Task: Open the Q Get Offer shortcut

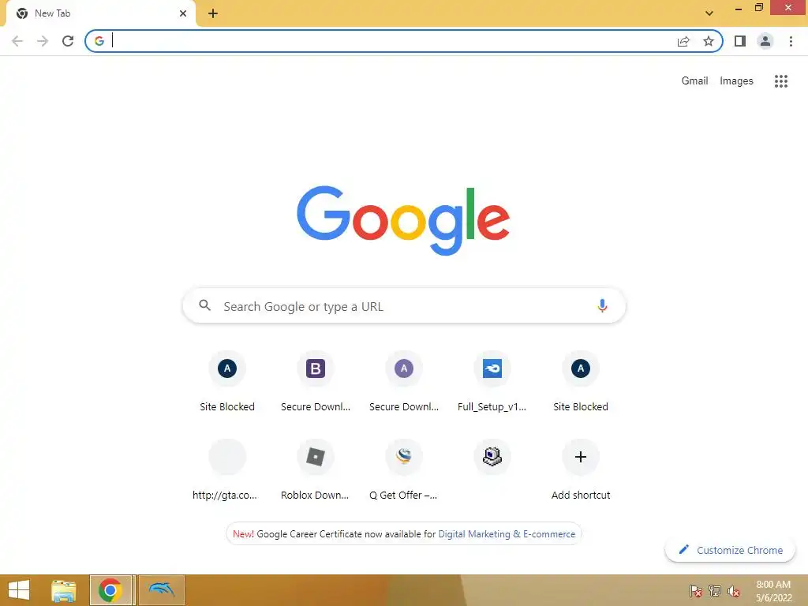Action: tap(404, 470)
